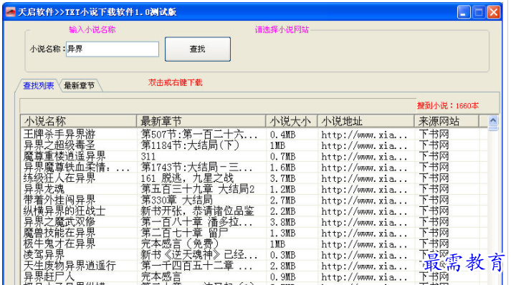The width and height of the screenshot is (511, 285).
Task: Maximize the window
Action: (479, 12)
